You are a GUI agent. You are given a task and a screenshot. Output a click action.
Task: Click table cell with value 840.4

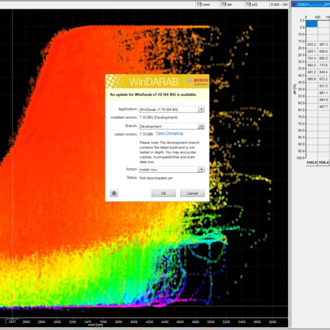323,72
